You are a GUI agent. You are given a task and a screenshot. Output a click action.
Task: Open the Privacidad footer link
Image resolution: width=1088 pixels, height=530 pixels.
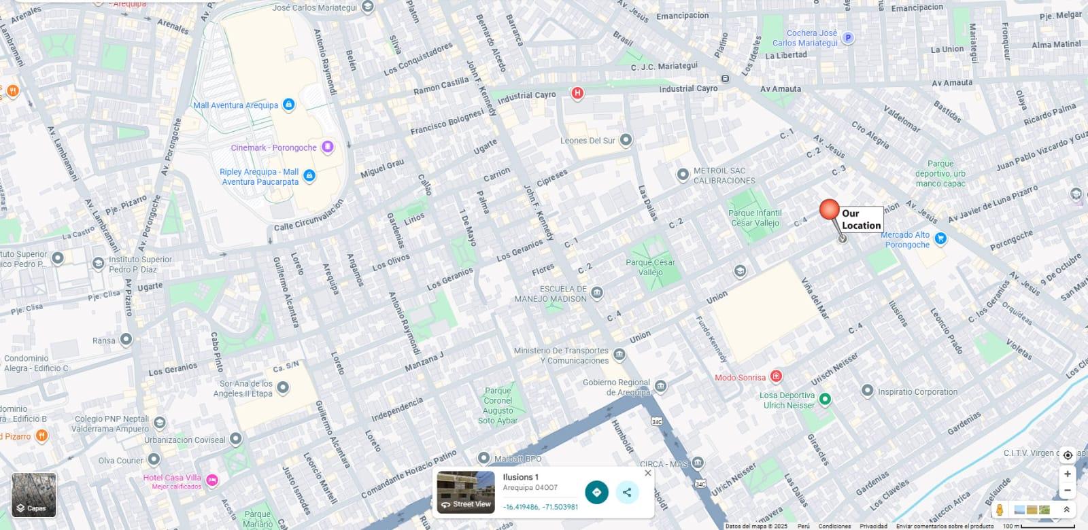pyautogui.click(x=873, y=526)
